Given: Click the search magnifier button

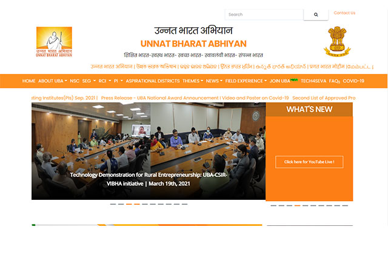Looking at the screenshot, I should (316, 15).
